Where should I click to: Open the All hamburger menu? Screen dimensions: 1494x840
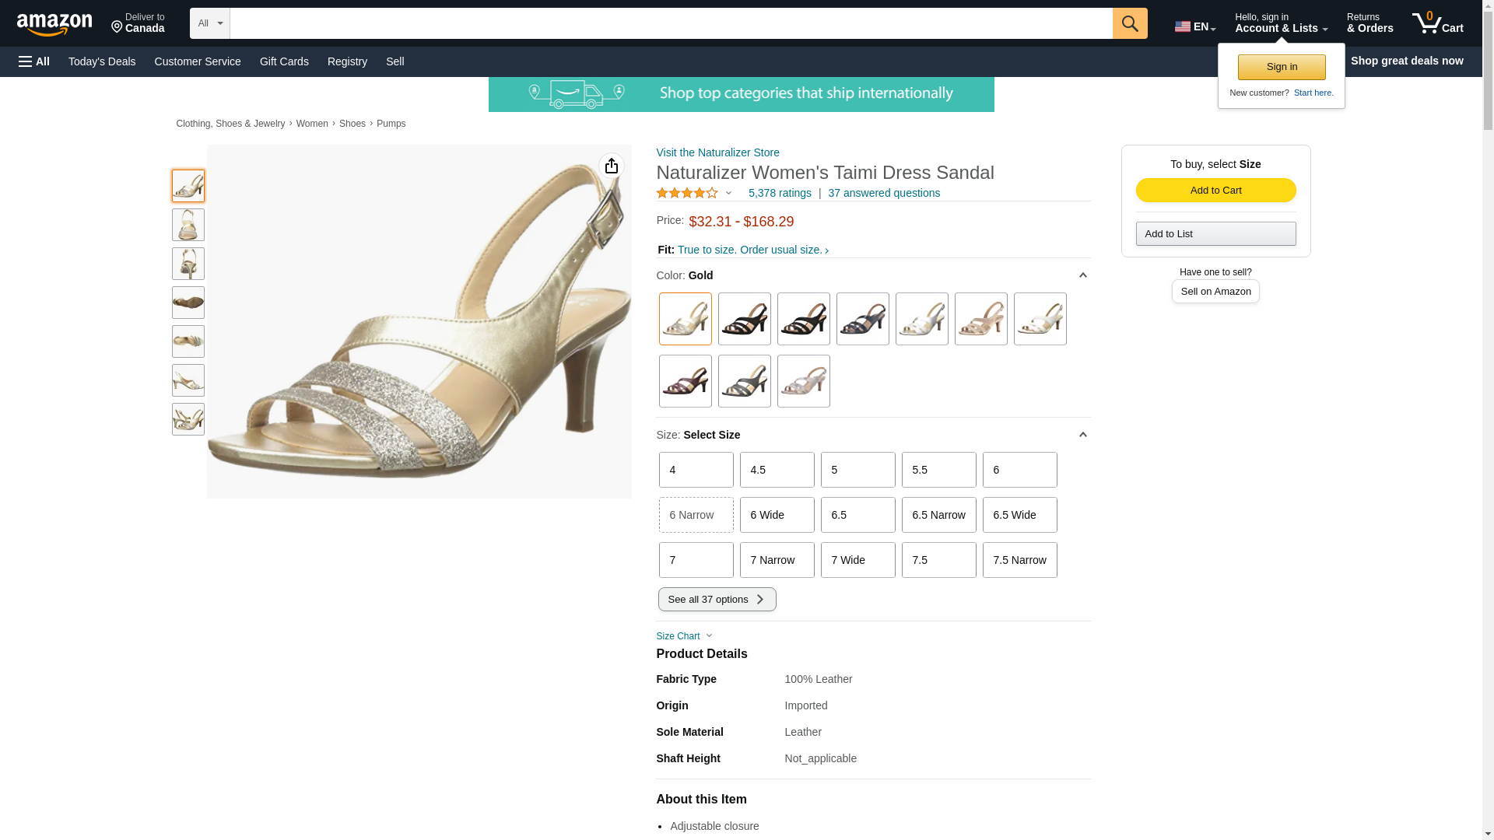34,61
